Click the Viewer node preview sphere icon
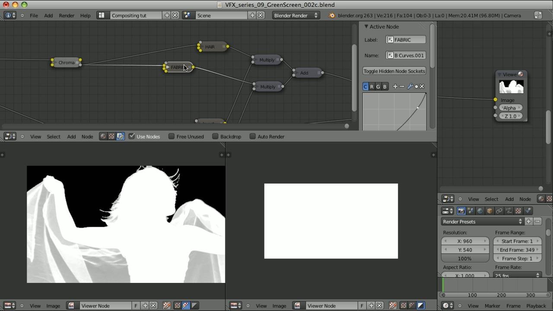Viewport: 553px width, 311px height. pos(521,74)
